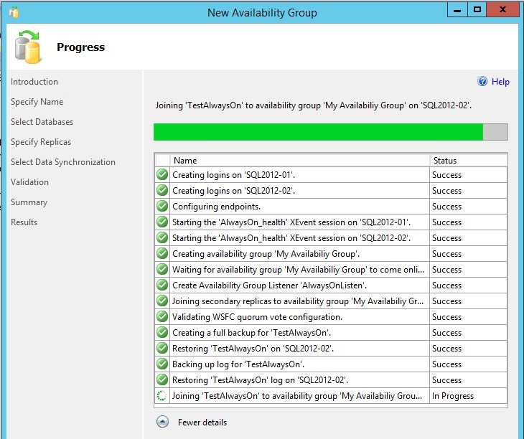Screen dimensions: 524x439
Task: Click the database wizard icon beside the Progress heading
Action: (28, 47)
